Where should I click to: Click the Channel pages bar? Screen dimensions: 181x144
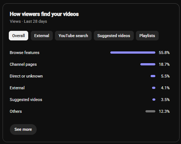click(x=148, y=64)
